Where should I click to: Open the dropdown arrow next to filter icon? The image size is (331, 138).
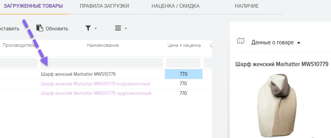(x=96, y=28)
